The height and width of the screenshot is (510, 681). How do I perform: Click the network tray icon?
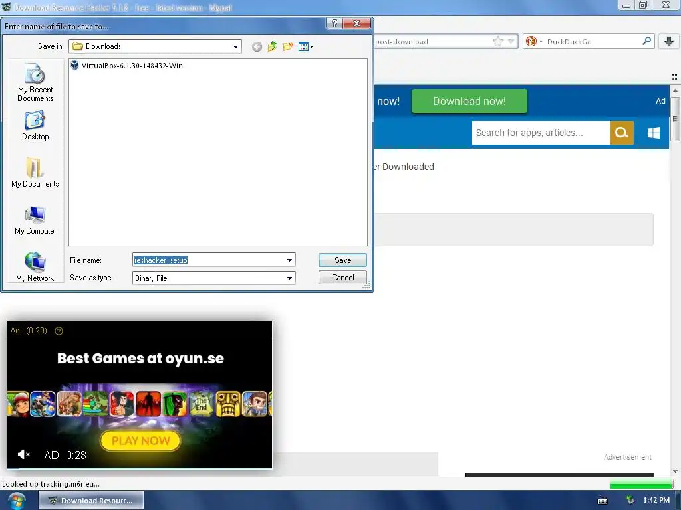click(x=630, y=501)
